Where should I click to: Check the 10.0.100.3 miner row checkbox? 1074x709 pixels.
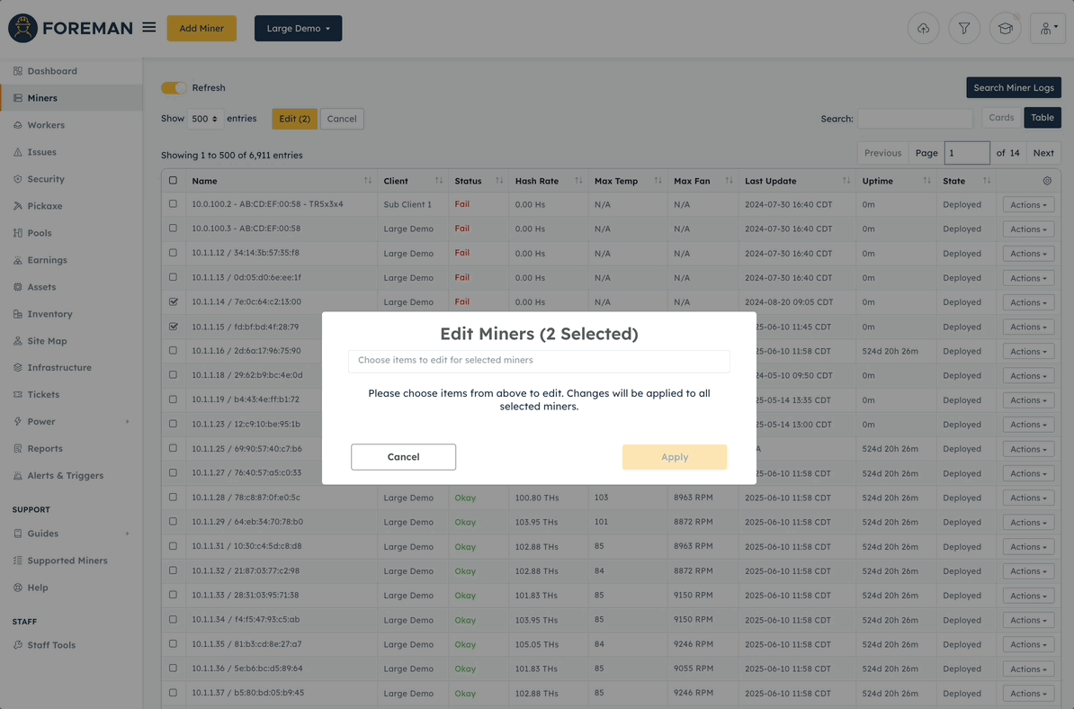coord(174,229)
